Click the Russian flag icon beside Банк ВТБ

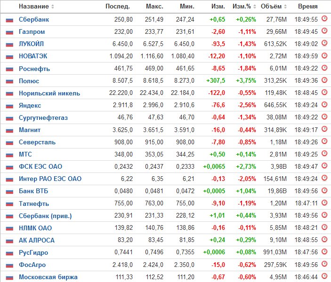click(9, 192)
